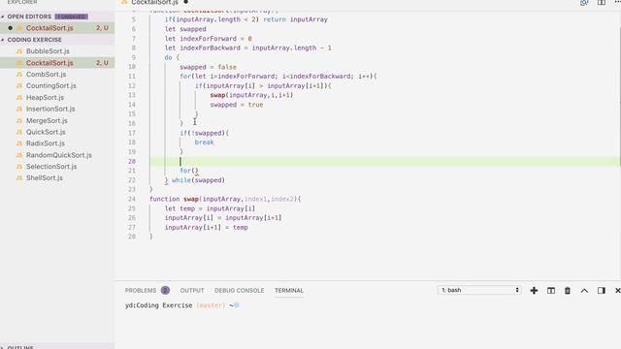Open RadixSort.js file
The image size is (621, 349).
click(46, 143)
